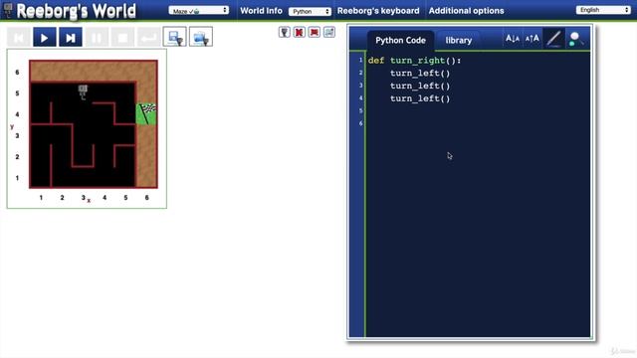Screen dimensions: 637x358
Task: Open the English language dropdown
Action: pos(603,10)
